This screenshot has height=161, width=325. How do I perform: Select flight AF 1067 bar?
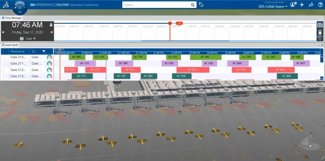tap(124, 63)
